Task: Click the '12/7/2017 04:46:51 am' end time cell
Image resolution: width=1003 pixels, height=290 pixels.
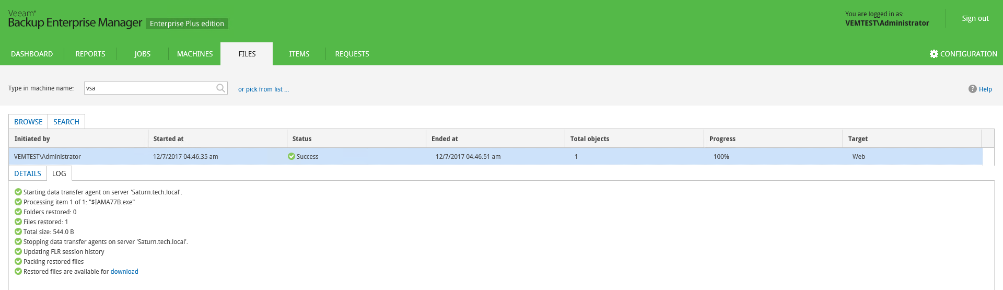Action: (468, 157)
